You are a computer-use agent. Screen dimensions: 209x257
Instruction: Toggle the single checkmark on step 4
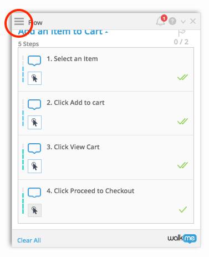coord(183,209)
